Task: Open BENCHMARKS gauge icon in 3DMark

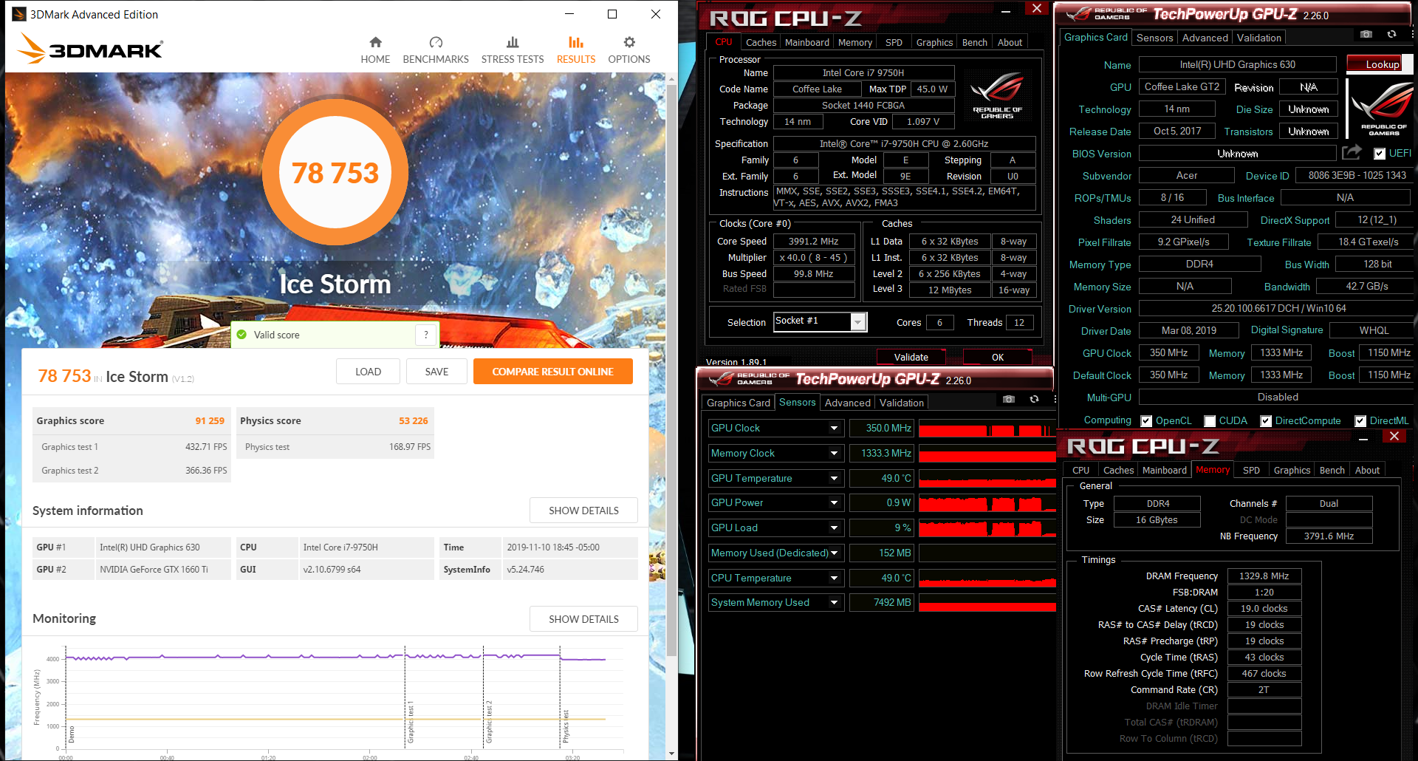Action: (436, 42)
